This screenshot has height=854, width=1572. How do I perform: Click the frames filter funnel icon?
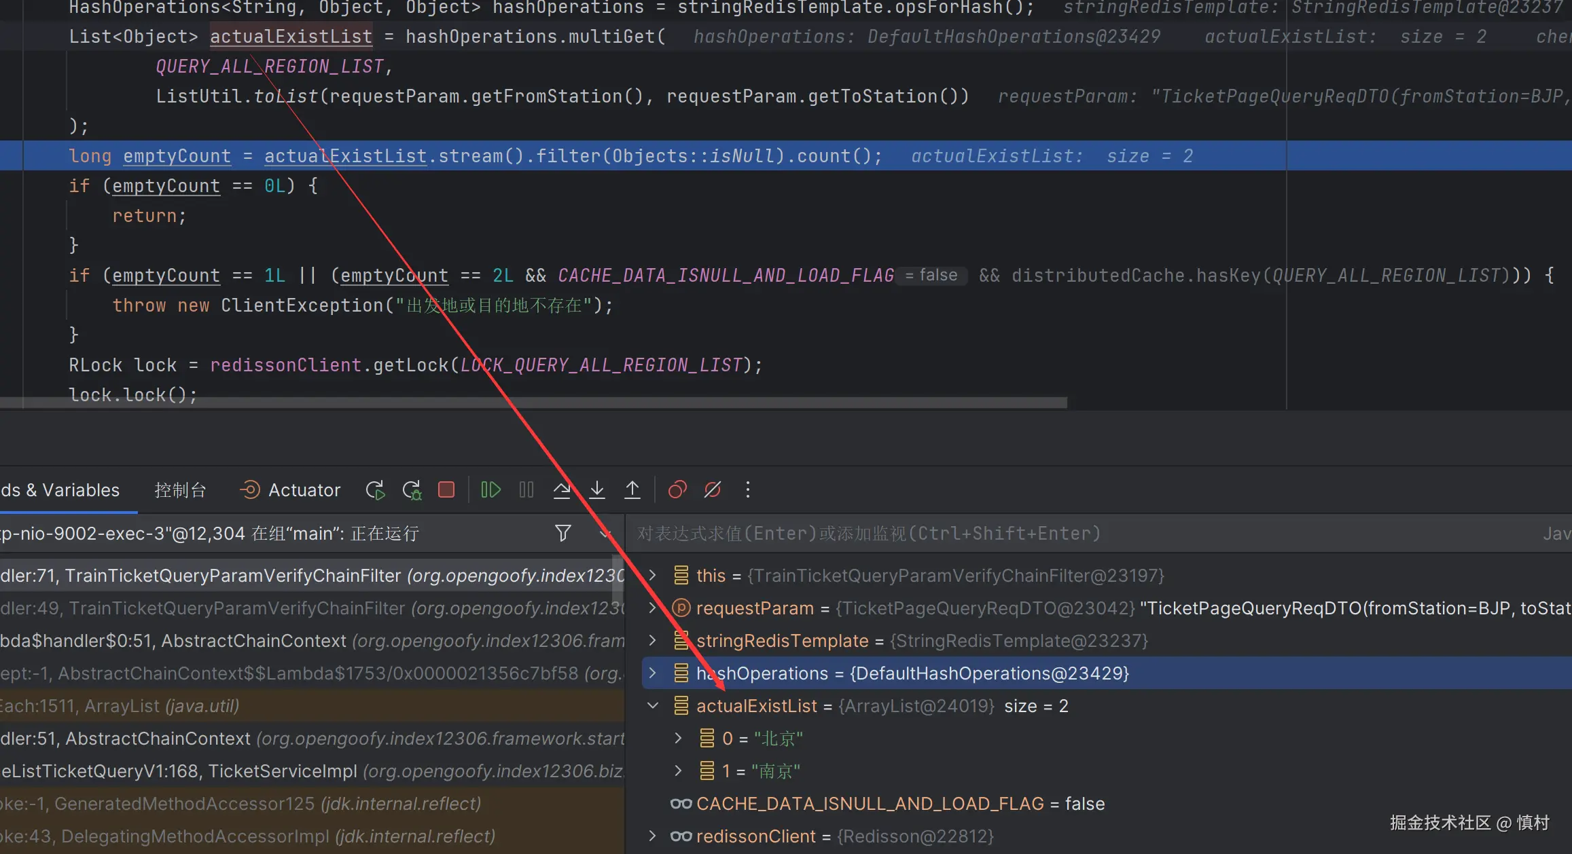click(562, 534)
